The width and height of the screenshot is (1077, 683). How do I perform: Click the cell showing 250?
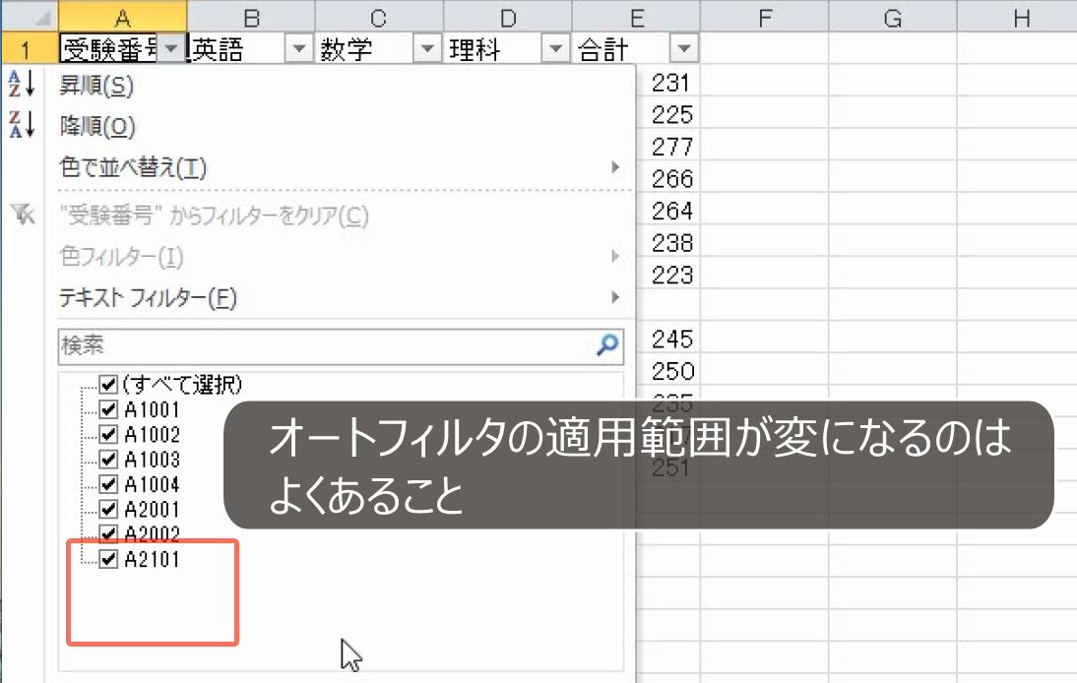coord(668,371)
